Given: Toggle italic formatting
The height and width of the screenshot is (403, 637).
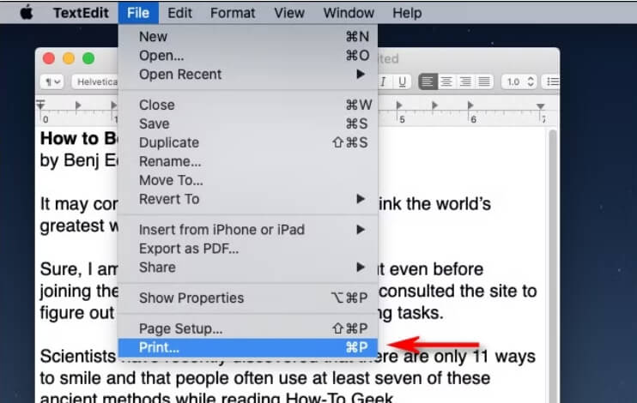Looking at the screenshot, I should tap(383, 82).
